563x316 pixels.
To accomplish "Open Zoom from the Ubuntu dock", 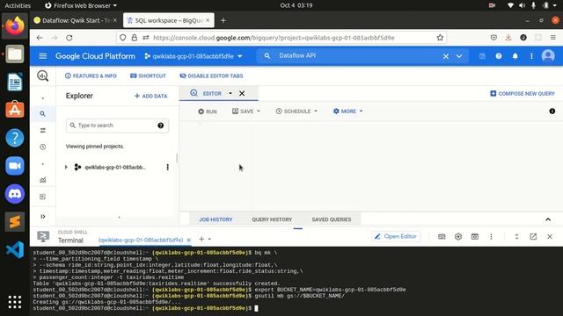I will [15, 166].
